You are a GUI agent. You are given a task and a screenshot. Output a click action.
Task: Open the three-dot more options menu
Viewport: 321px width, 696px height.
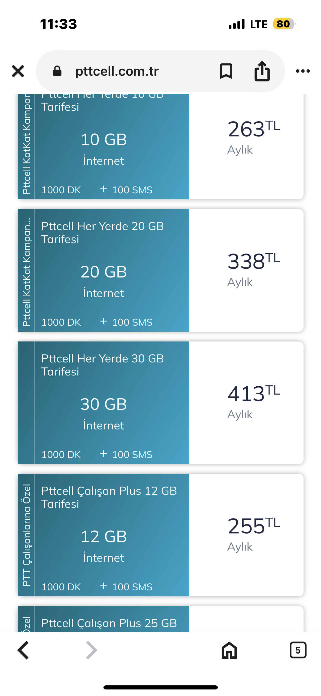tap(303, 71)
